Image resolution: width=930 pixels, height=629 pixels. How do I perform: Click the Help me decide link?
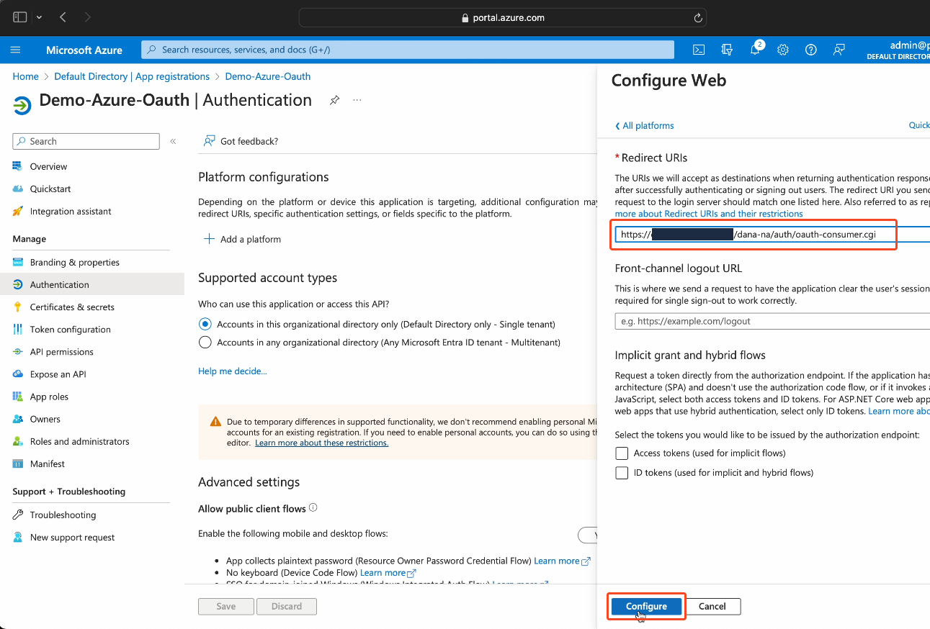(x=232, y=371)
